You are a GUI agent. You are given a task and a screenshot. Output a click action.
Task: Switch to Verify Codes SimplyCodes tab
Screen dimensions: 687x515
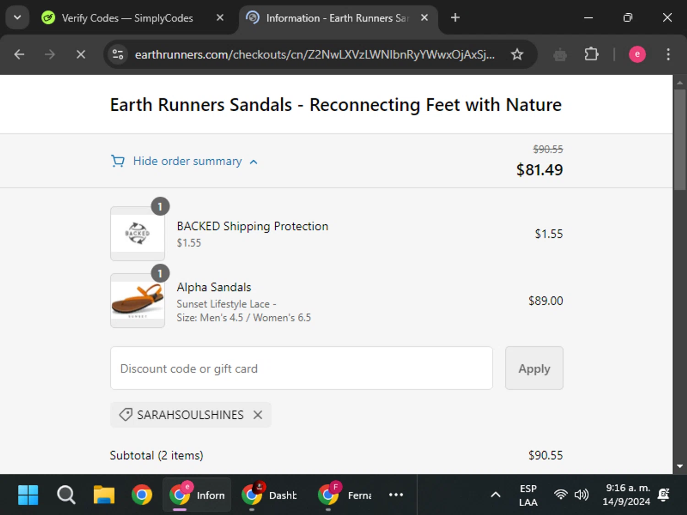pos(127,18)
